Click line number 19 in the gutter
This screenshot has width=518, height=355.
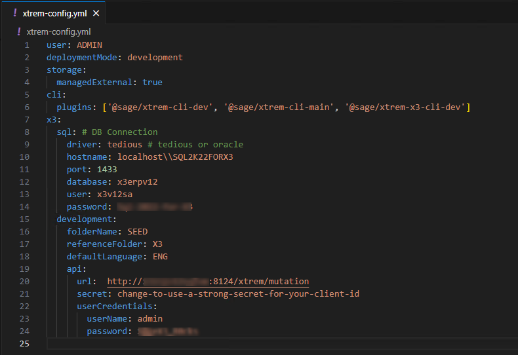tap(24, 269)
